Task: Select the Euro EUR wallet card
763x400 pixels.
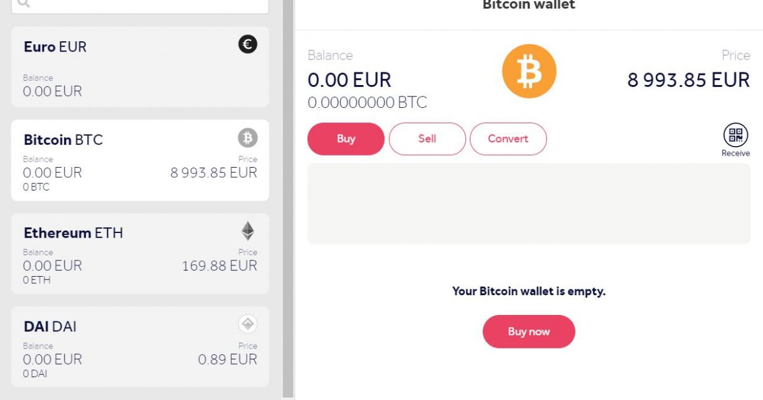Action: coord(140,67)
